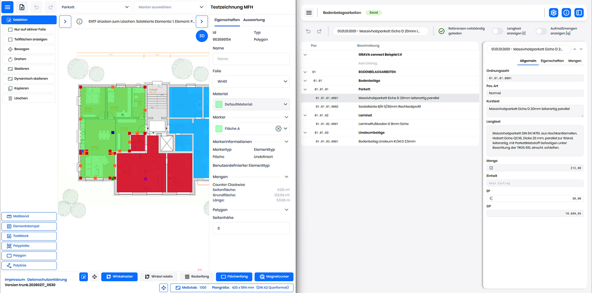The image size is (592, 293).
Task: Click the Elementstempel button
Action: pyautogui.click(x=29, y=226)
